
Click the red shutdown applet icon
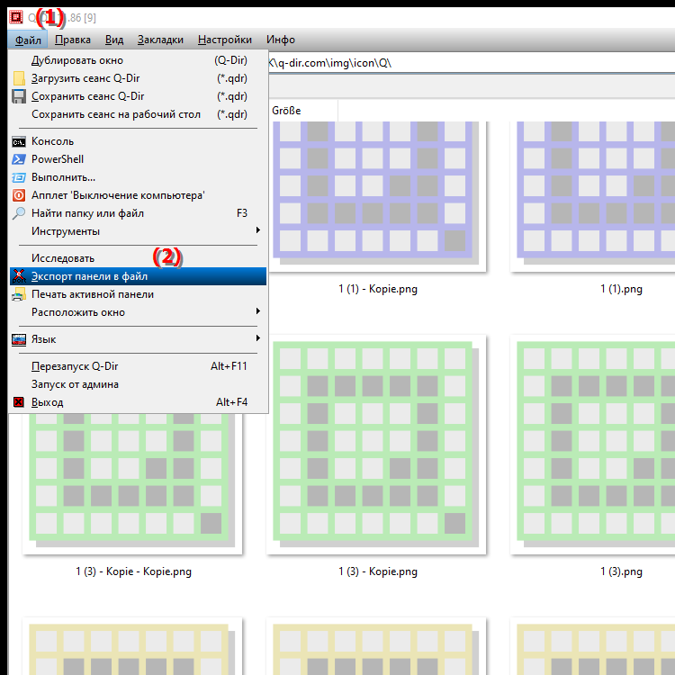tap(19, 195)
